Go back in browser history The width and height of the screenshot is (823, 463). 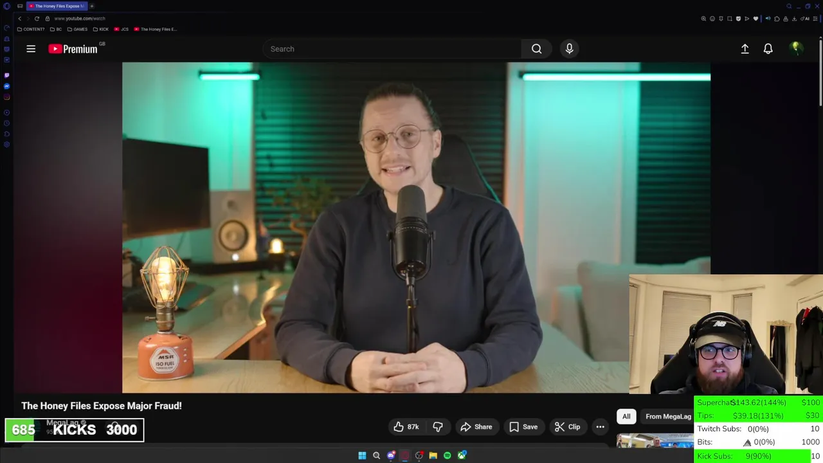[19, 19]
